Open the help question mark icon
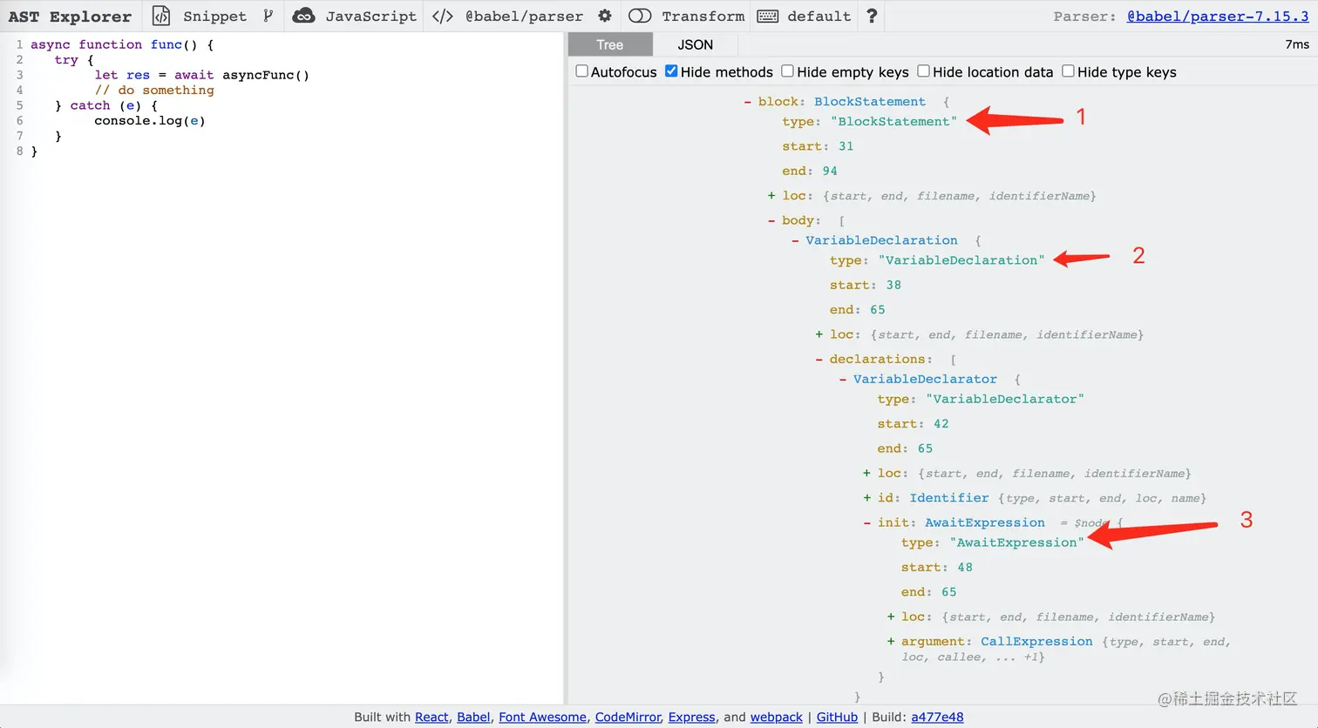1318x728 pixels. click(x=872, y=16)
